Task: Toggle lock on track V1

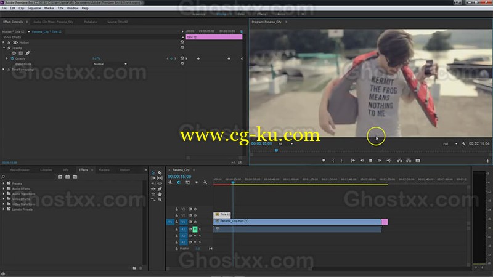Action: pyautogui.click(x=177, y=222)
